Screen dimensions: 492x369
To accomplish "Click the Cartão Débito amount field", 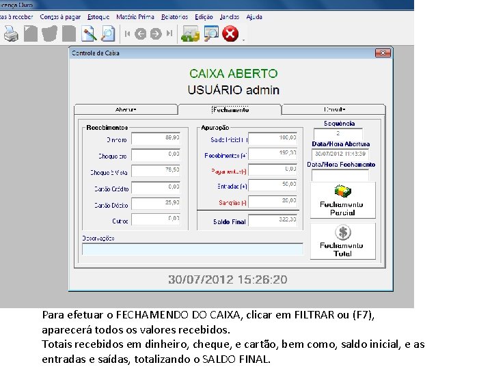I will pyautogui.click(x=156, y=204).
